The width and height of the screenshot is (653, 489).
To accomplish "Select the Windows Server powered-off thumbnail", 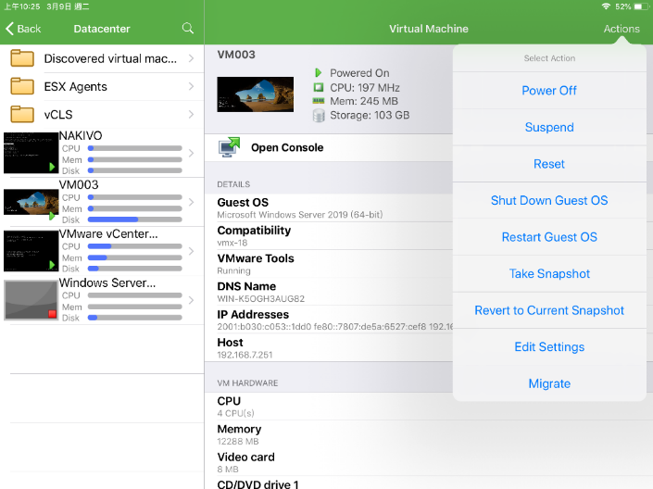I will [x=31, y=300].
